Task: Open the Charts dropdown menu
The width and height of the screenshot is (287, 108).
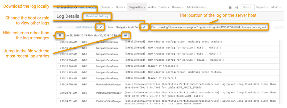Action: [x=164, y=7]
